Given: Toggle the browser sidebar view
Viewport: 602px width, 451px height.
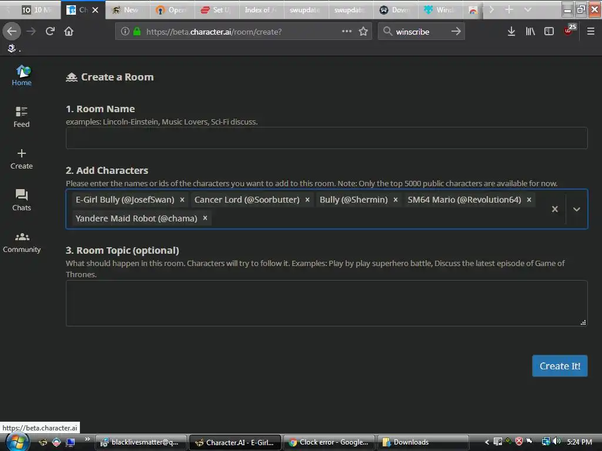Looking at the screenshot, I should pyautogui.click(x=549, y=32).
